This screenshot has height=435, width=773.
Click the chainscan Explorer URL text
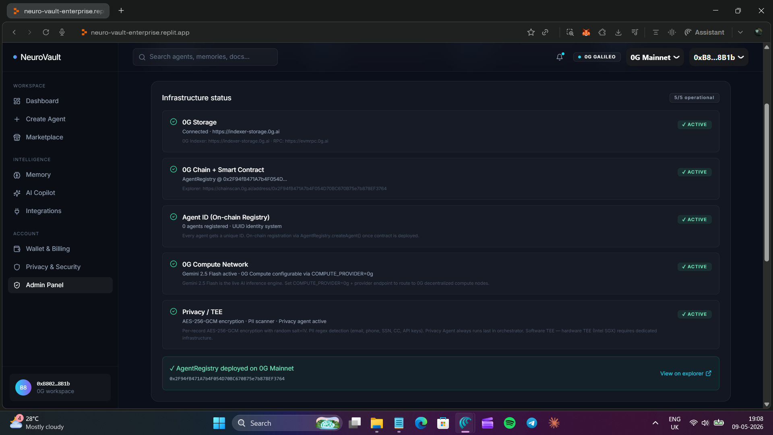[x=294, y=189]
